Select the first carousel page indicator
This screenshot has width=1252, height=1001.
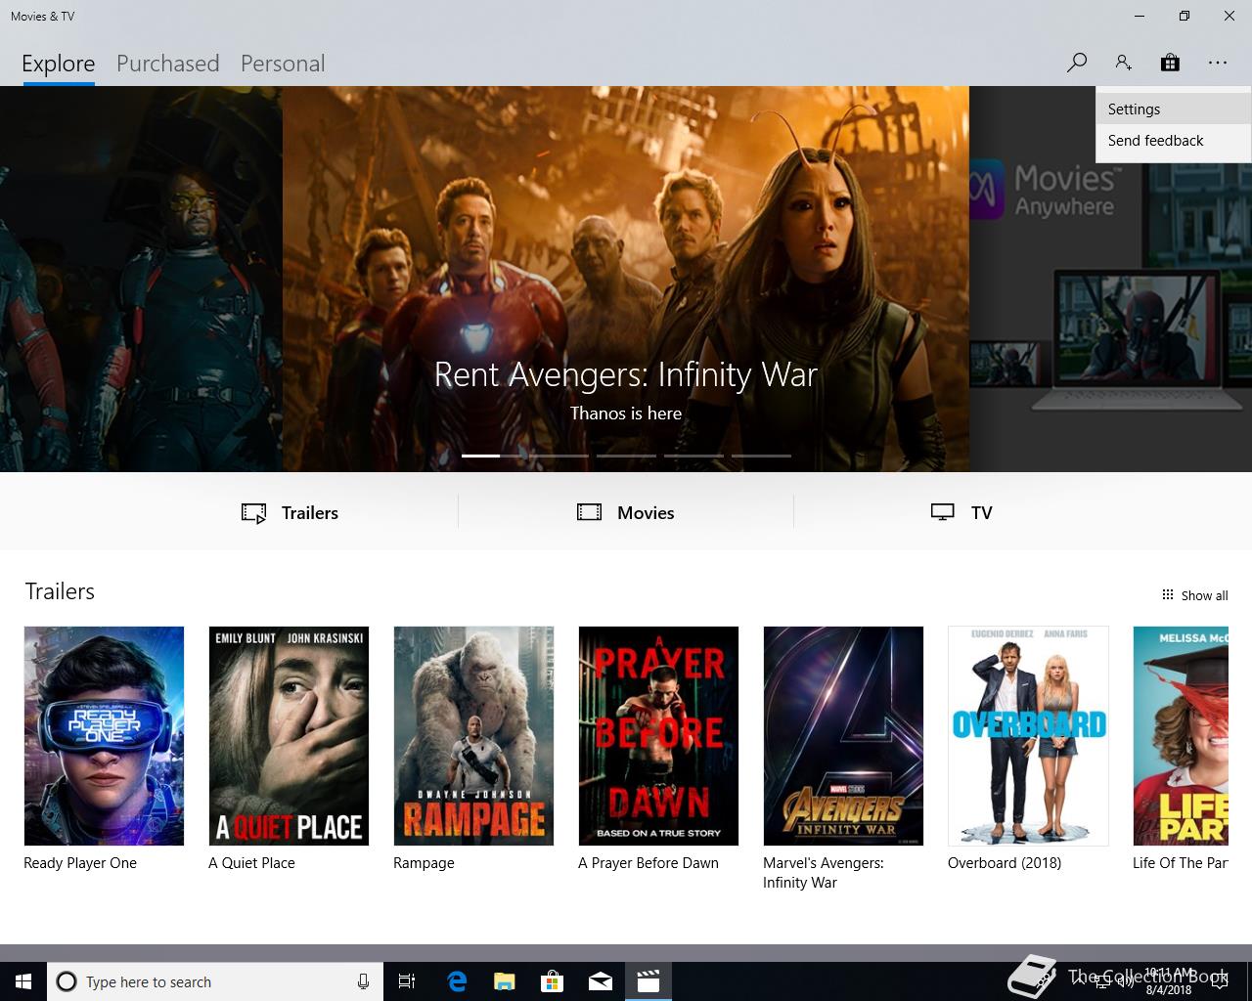click(x=491, y=456)
